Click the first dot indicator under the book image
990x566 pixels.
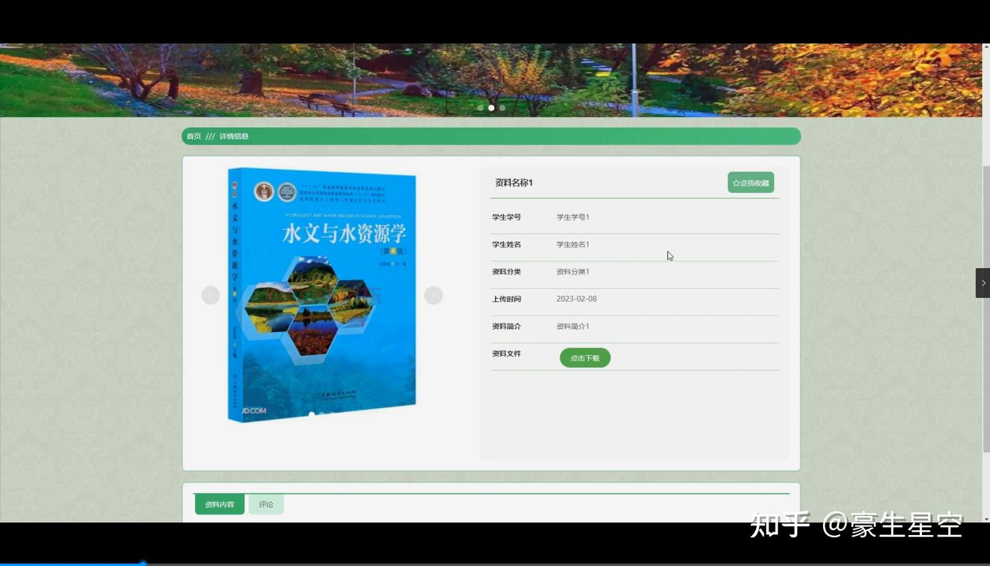click(x=311, y=414)
